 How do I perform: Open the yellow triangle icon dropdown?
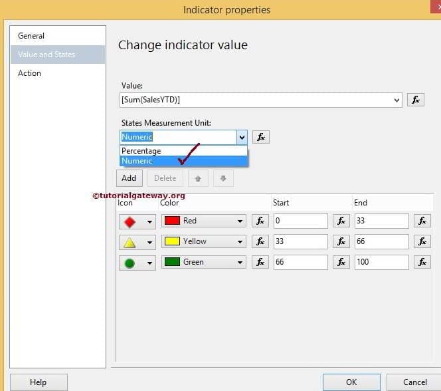coord(137,242)
